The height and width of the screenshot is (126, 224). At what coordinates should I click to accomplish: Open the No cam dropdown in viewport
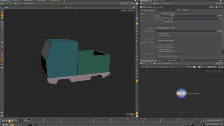(131, 10)
